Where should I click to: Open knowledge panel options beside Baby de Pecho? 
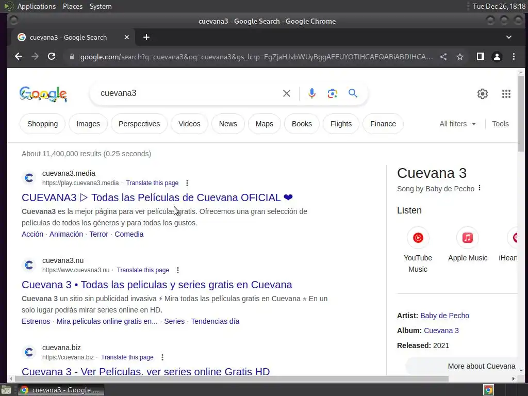coord(480,188)
